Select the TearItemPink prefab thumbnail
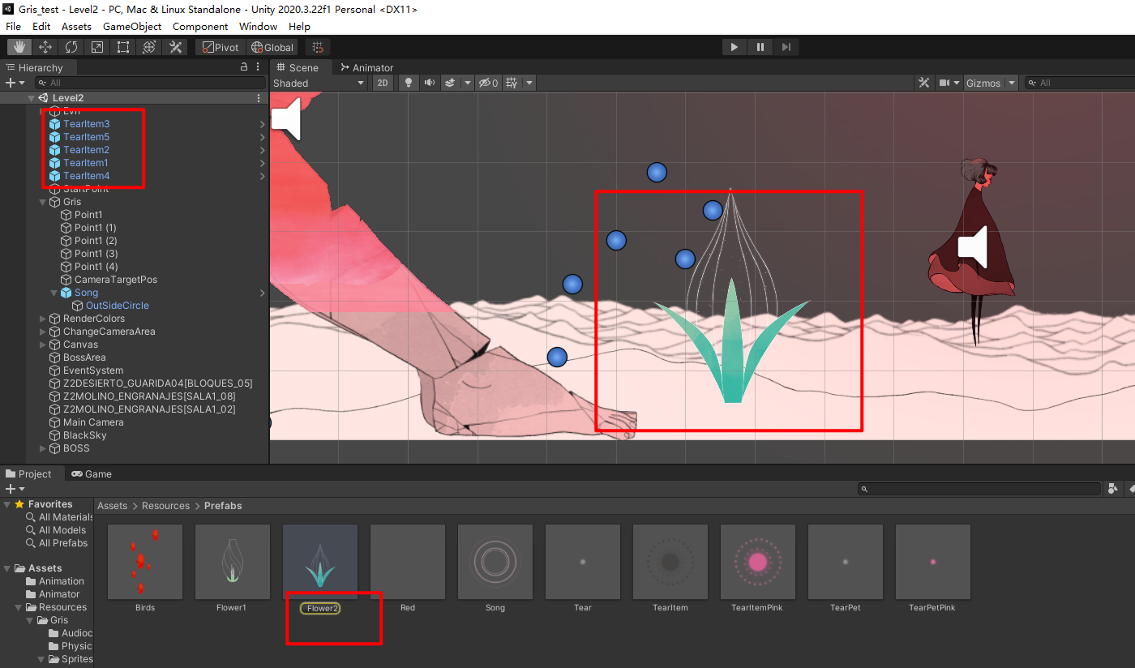 pos(758,562)
